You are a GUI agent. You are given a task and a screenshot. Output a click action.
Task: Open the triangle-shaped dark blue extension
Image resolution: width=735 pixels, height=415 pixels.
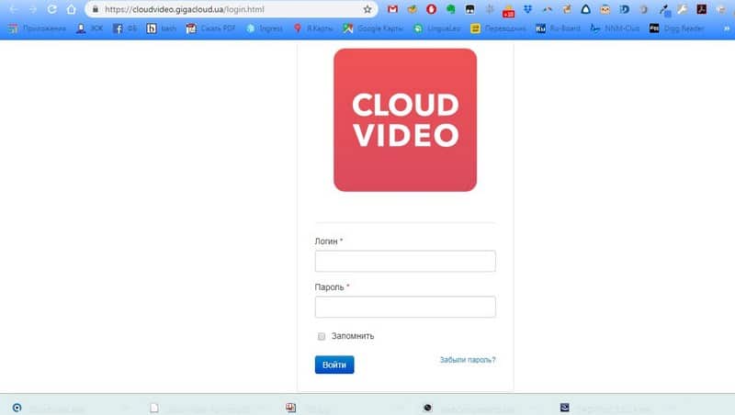click(585, 9)
